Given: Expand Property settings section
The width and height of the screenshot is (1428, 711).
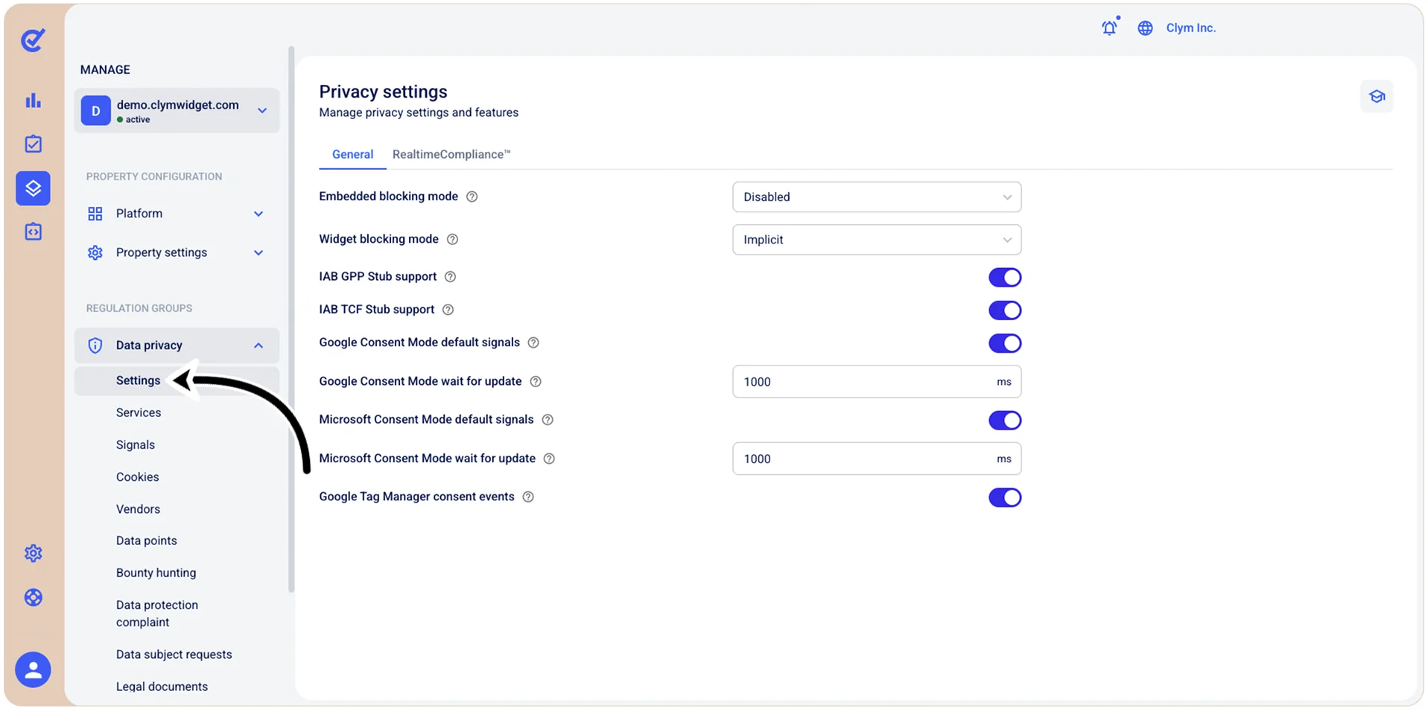Looking at the screenshot, I should (177, 252).
